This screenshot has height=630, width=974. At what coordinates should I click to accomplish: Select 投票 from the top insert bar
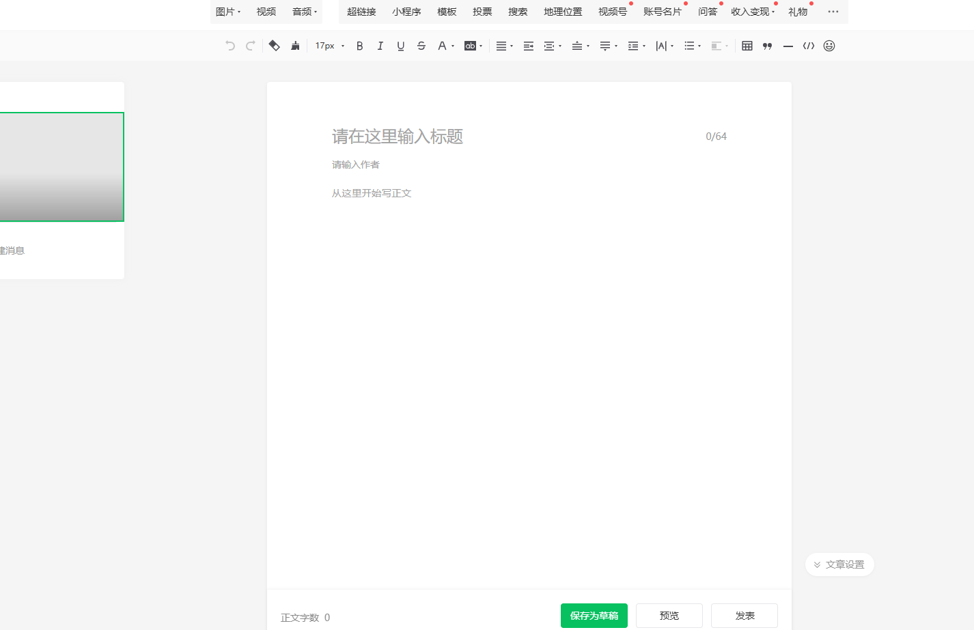click(x=482, y=12)
